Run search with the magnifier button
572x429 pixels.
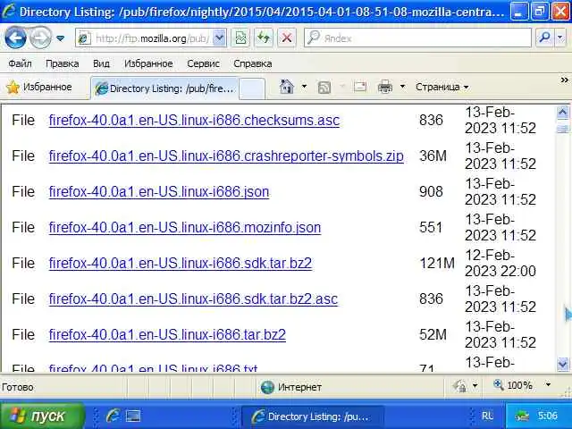pos(544,38)
